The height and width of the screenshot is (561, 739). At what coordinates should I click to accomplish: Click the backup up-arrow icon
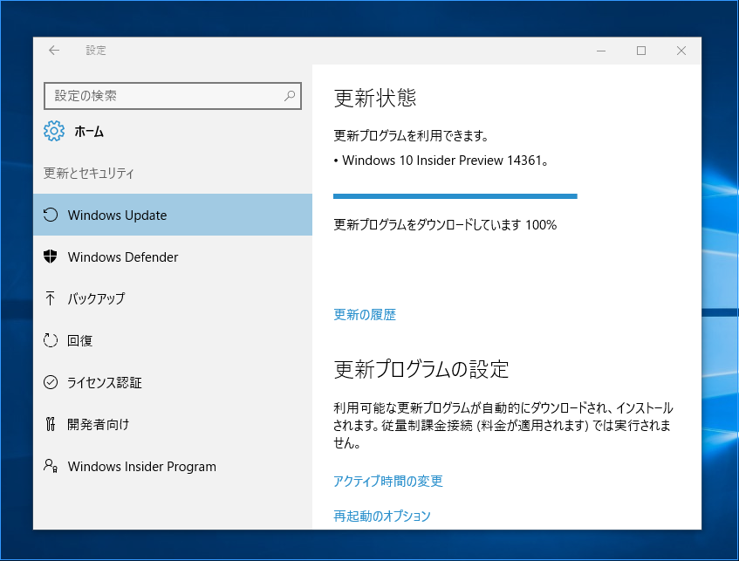coord(50,298)
